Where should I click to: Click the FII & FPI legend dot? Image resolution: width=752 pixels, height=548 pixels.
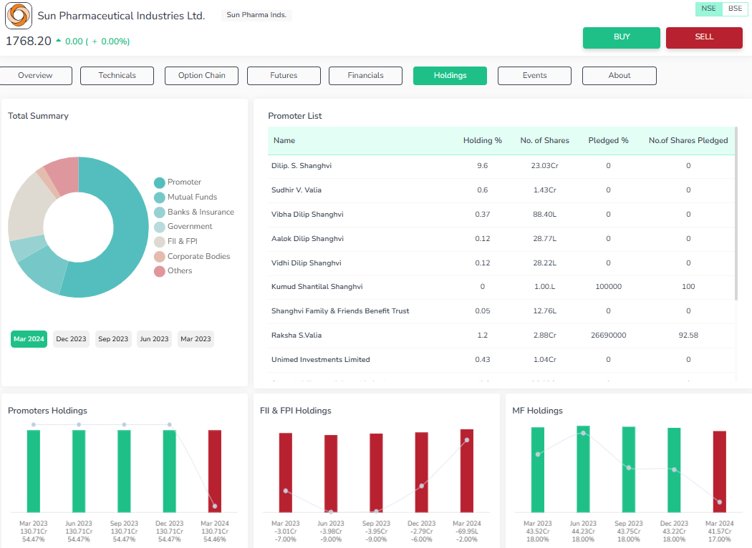tap(160, 242)
